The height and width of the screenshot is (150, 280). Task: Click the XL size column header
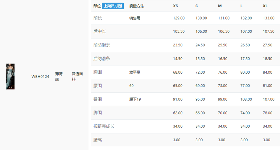265,6
